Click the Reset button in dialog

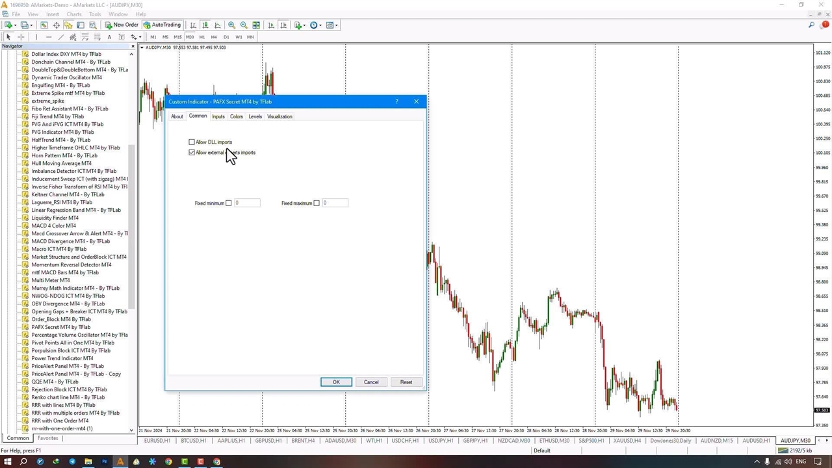tap(406, 382)
